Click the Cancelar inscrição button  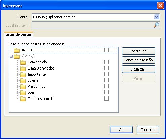[x=138, y=60]
